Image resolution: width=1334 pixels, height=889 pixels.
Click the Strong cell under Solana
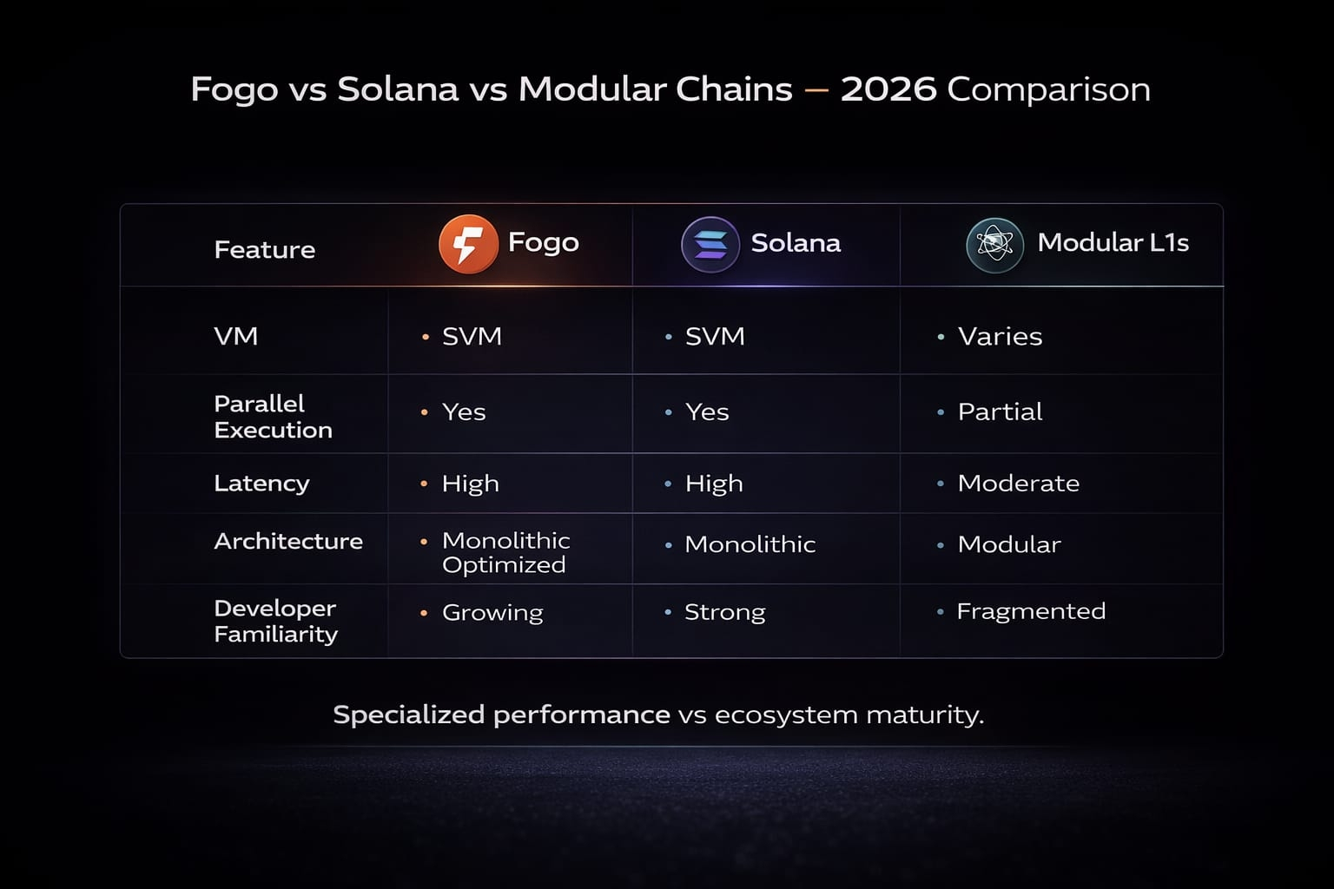(724, 612)
